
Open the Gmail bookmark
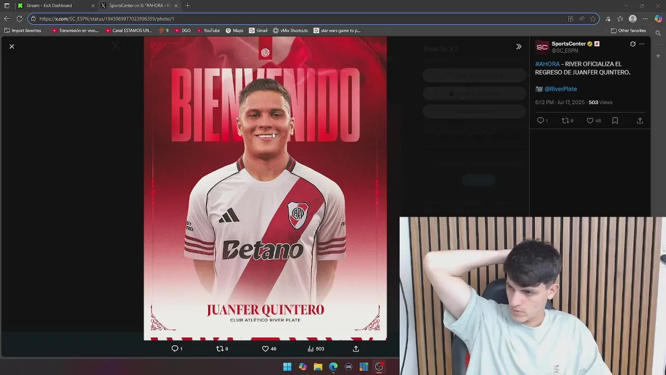(258, 31)
